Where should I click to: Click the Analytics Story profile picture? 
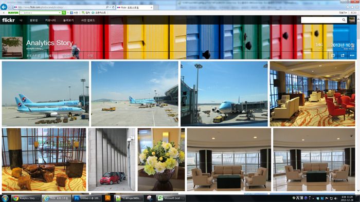(x=12, y=47)
